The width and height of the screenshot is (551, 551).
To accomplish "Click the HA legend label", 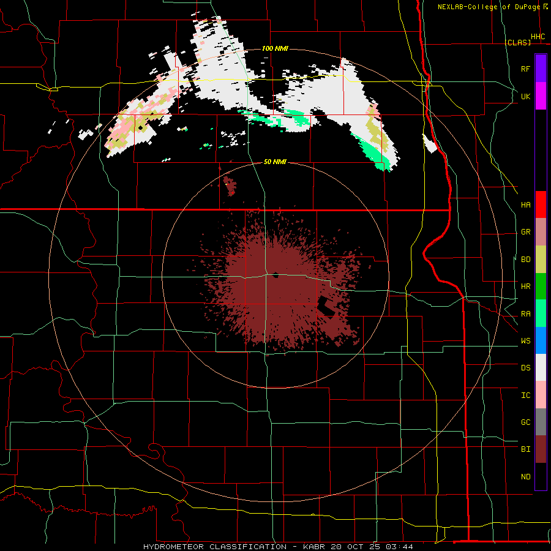I will [x=525, y=205].
